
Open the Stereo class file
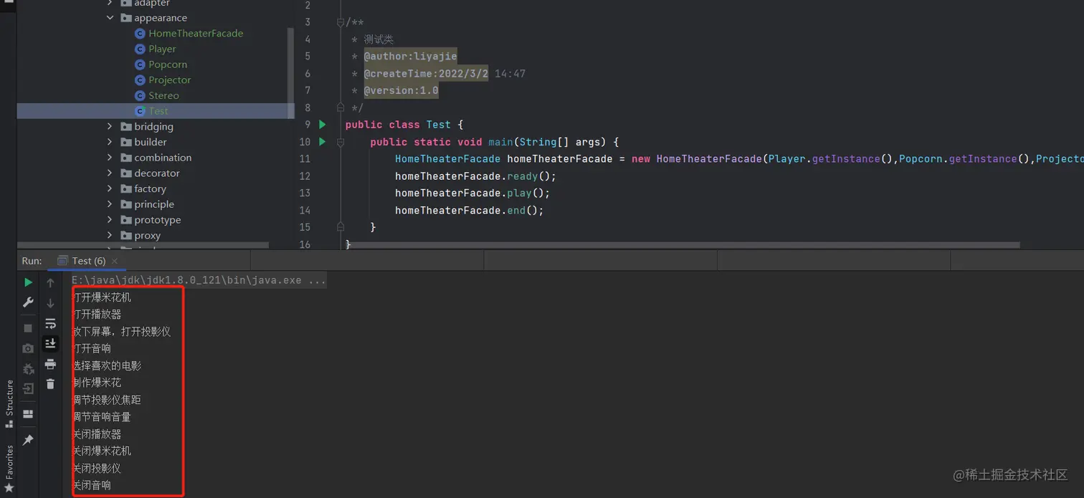coord(157,95)
